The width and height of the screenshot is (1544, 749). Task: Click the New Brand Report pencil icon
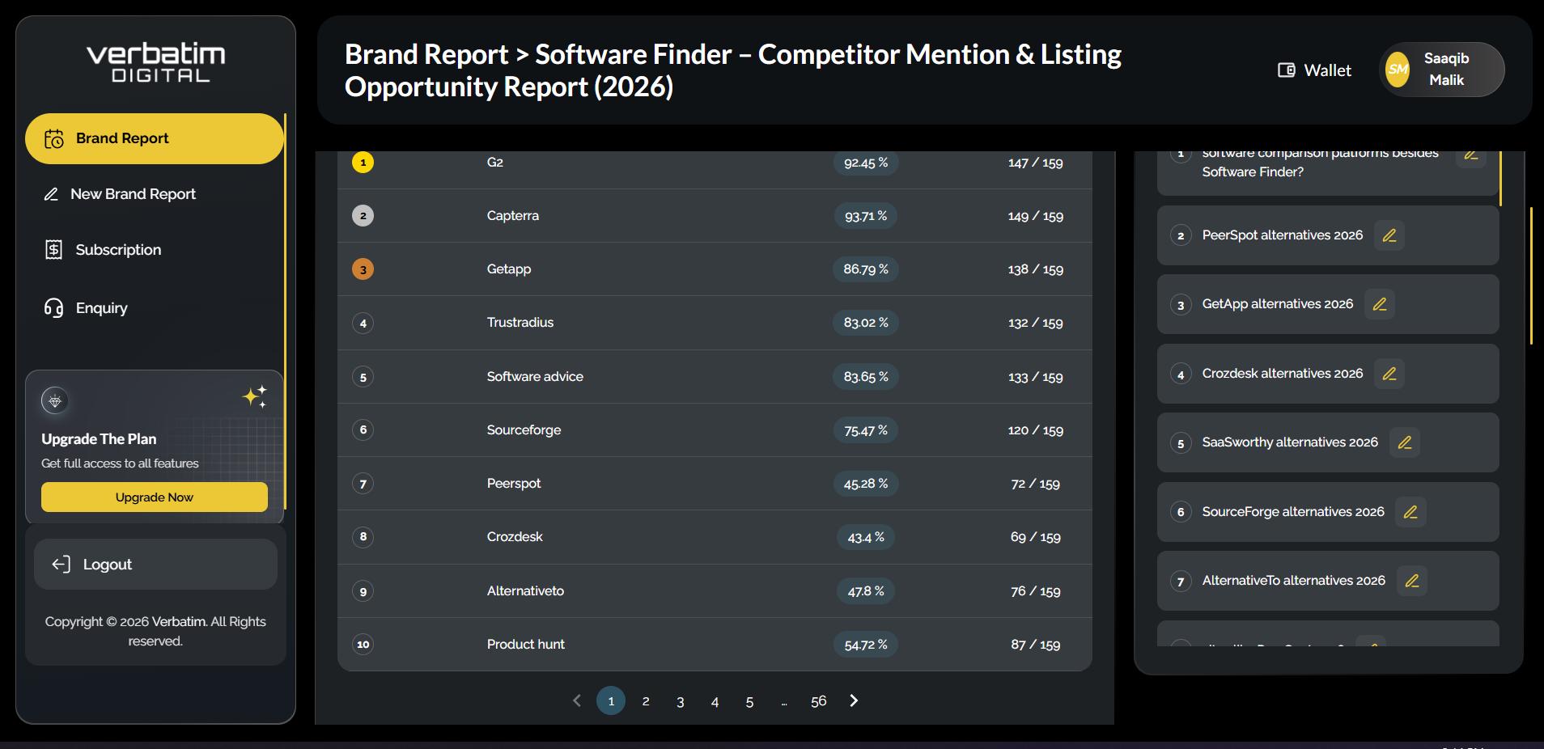(51, 194)
